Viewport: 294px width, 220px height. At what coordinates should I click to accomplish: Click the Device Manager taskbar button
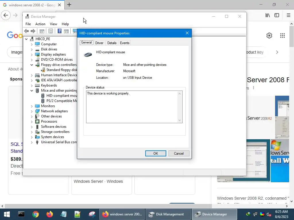click(214, 214)
